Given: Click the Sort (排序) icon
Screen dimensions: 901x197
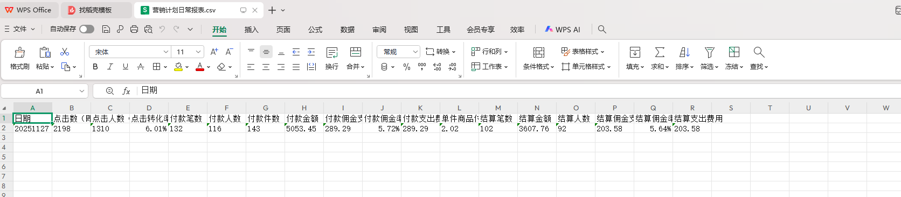Looking at the screenshot, I should click(684, 52).
